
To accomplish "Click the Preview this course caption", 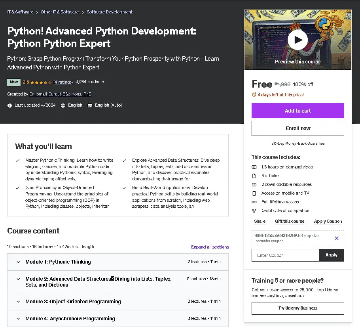I will (x=297, y=62).
